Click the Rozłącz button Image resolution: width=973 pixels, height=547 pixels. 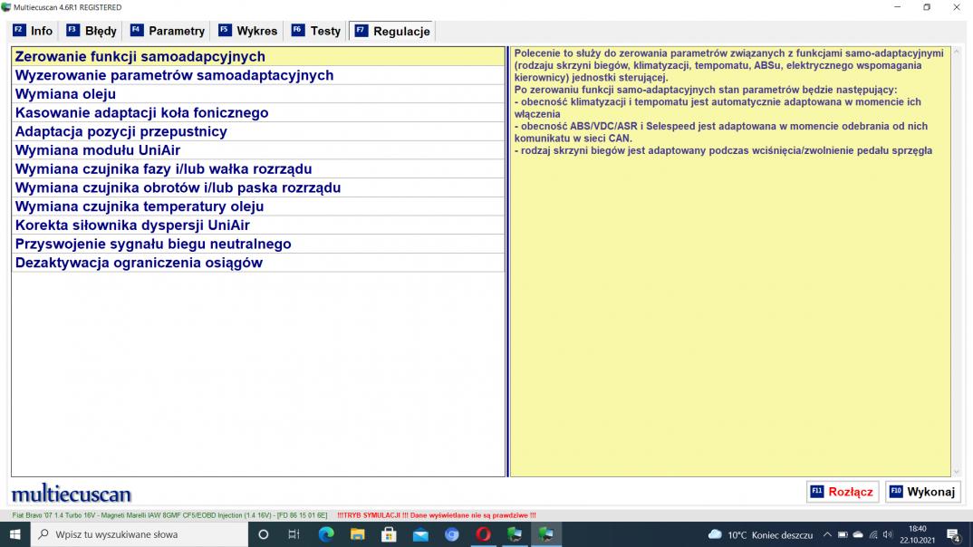tap(842, 492)
